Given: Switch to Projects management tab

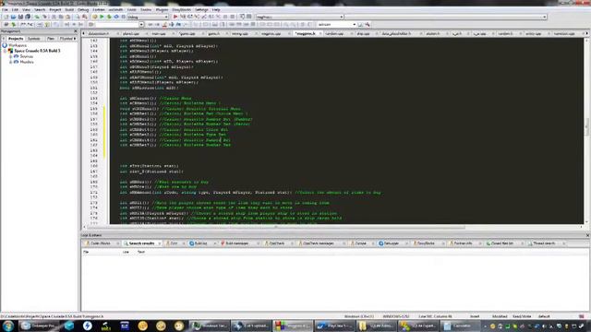Looking at the screenshot, I should pyautogui.click(x=16, y=39).
